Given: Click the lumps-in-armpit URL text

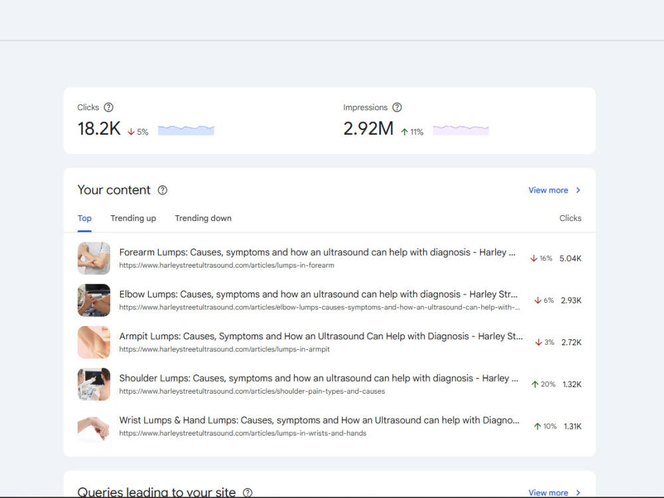Looking at the screenshot, I should [224, 349].
